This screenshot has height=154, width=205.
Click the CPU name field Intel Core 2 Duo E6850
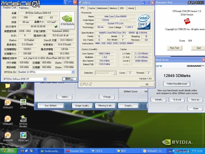pos(115,16)
